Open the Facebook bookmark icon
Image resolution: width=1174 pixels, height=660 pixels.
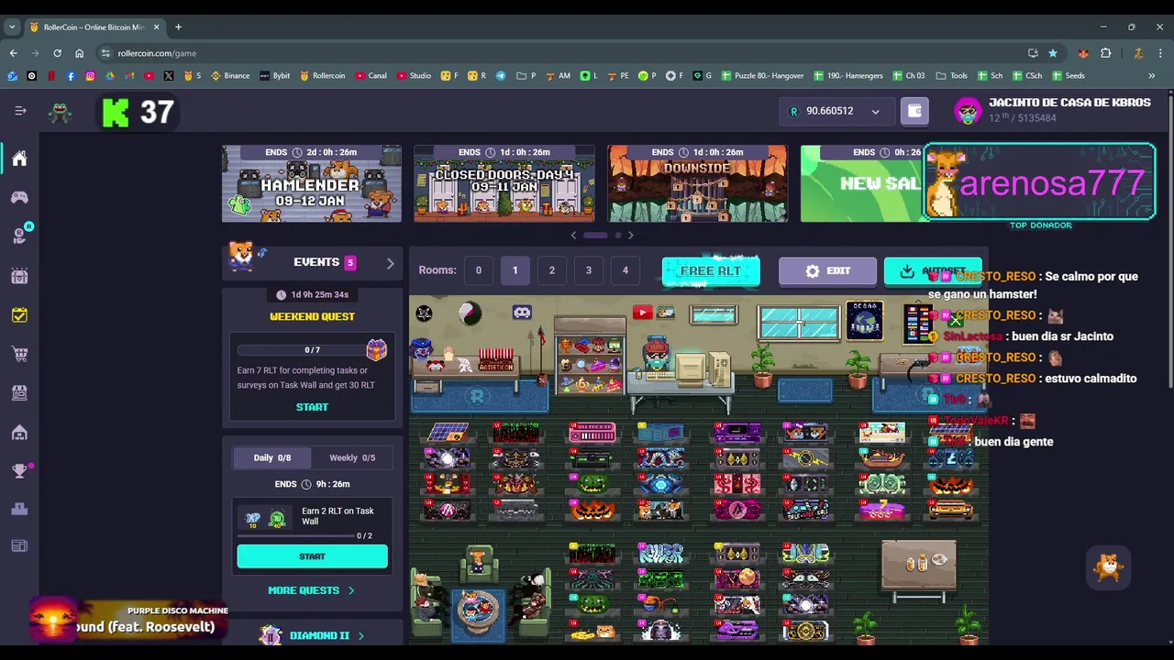tap(71, 76)
